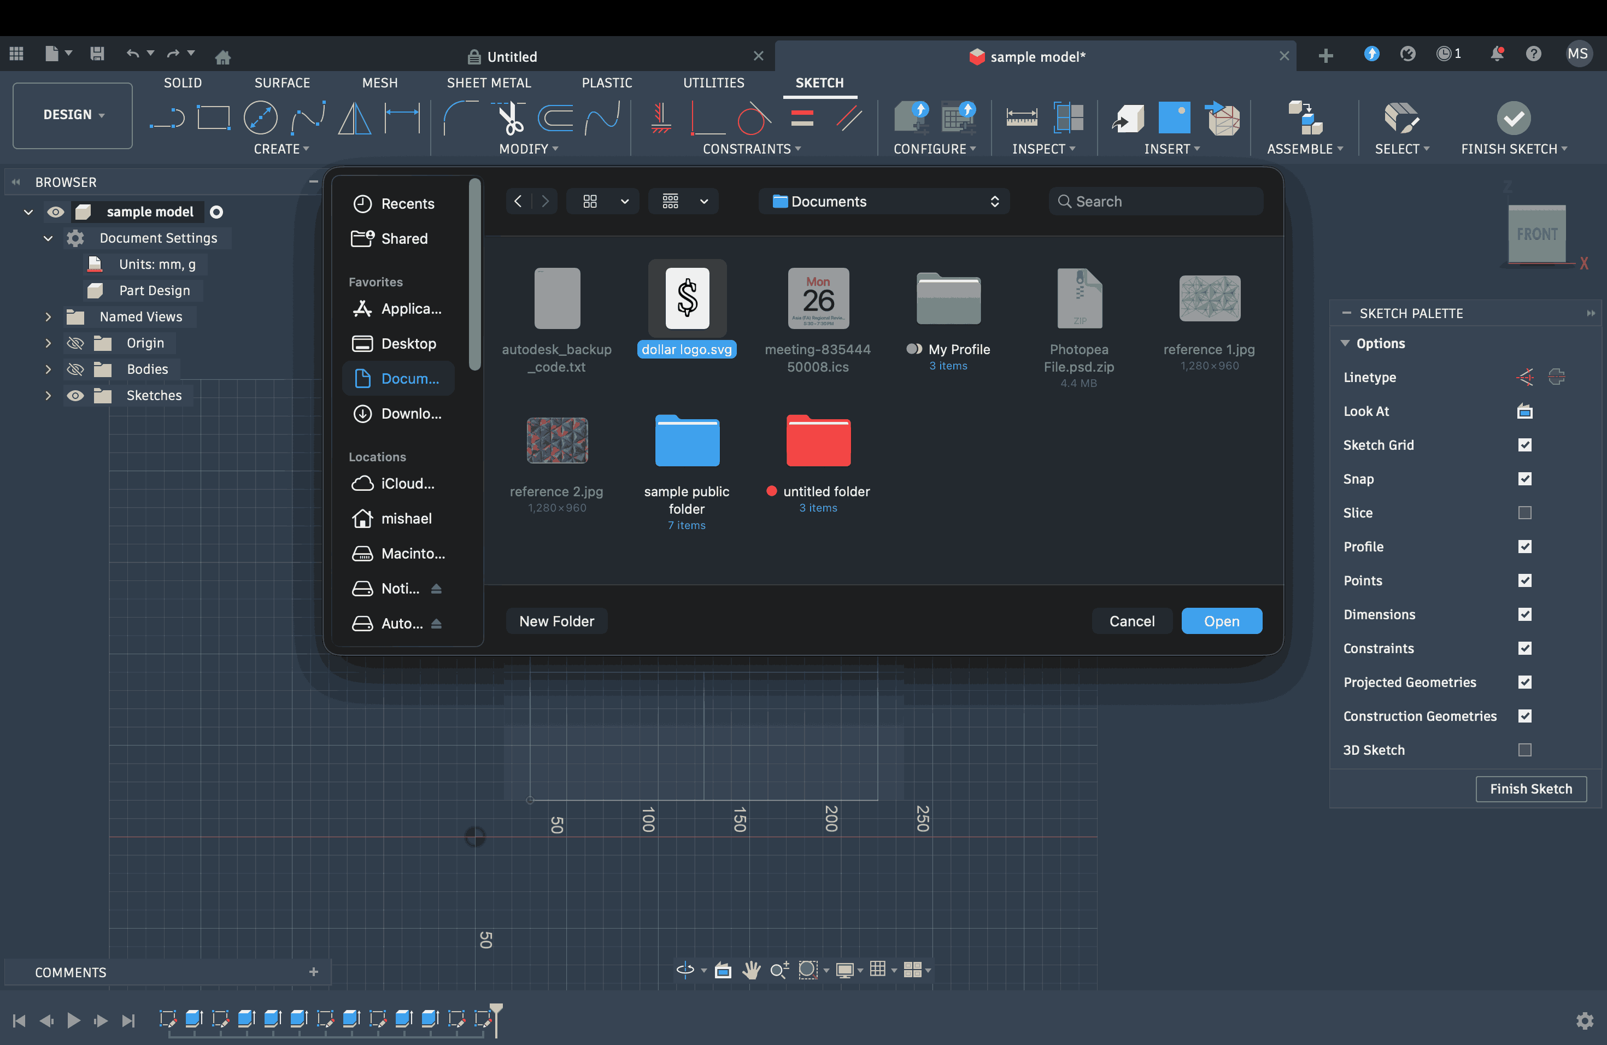
Task: Hide the Sketches folder visibility eye
Action: click(75, 396)
